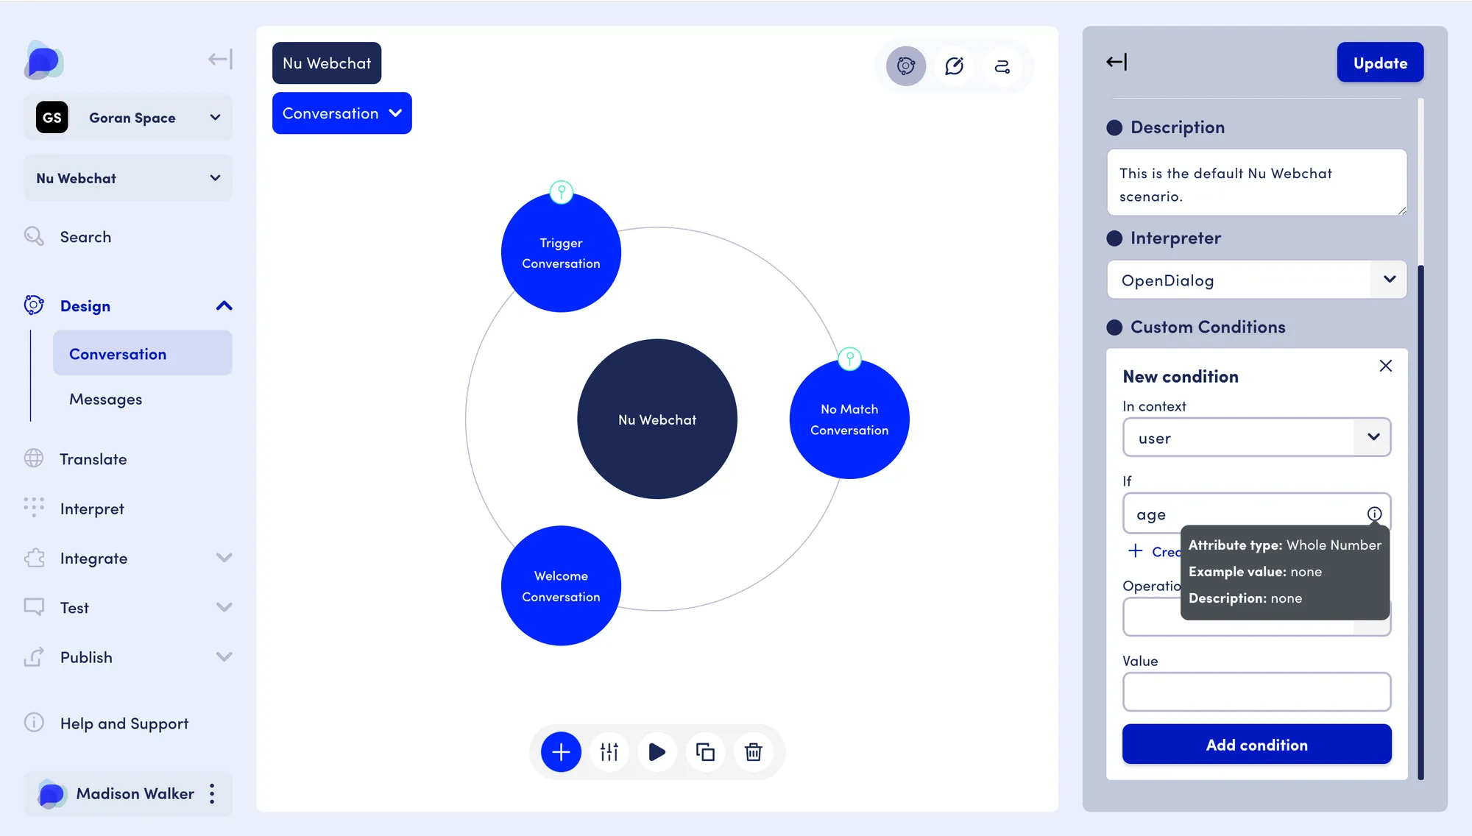
Task: Click the pin marker on No Match Conversation
Action: (850, 359)
